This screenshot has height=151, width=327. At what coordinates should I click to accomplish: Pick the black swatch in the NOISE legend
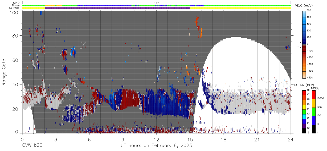click(x=314, y=129)
